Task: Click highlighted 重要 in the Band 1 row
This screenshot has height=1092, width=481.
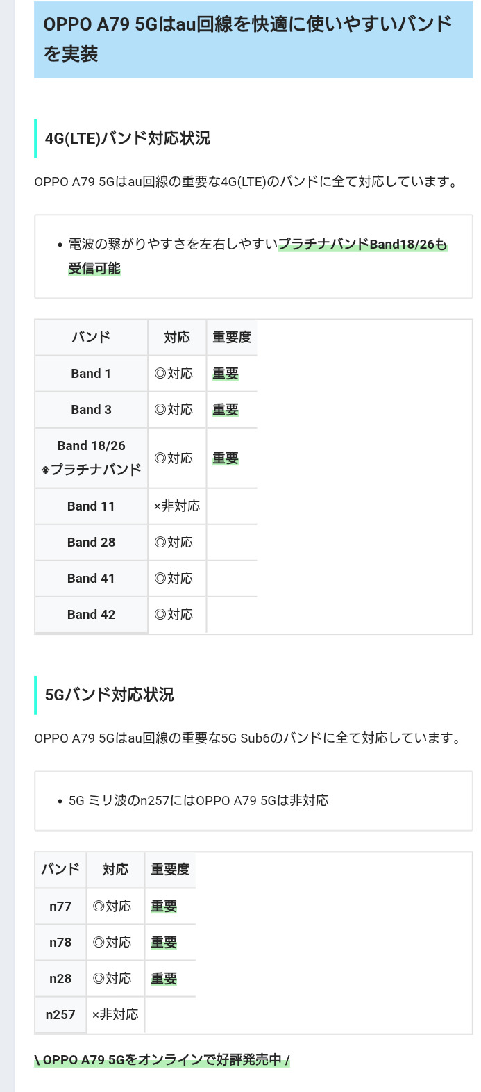Action: 226,374
